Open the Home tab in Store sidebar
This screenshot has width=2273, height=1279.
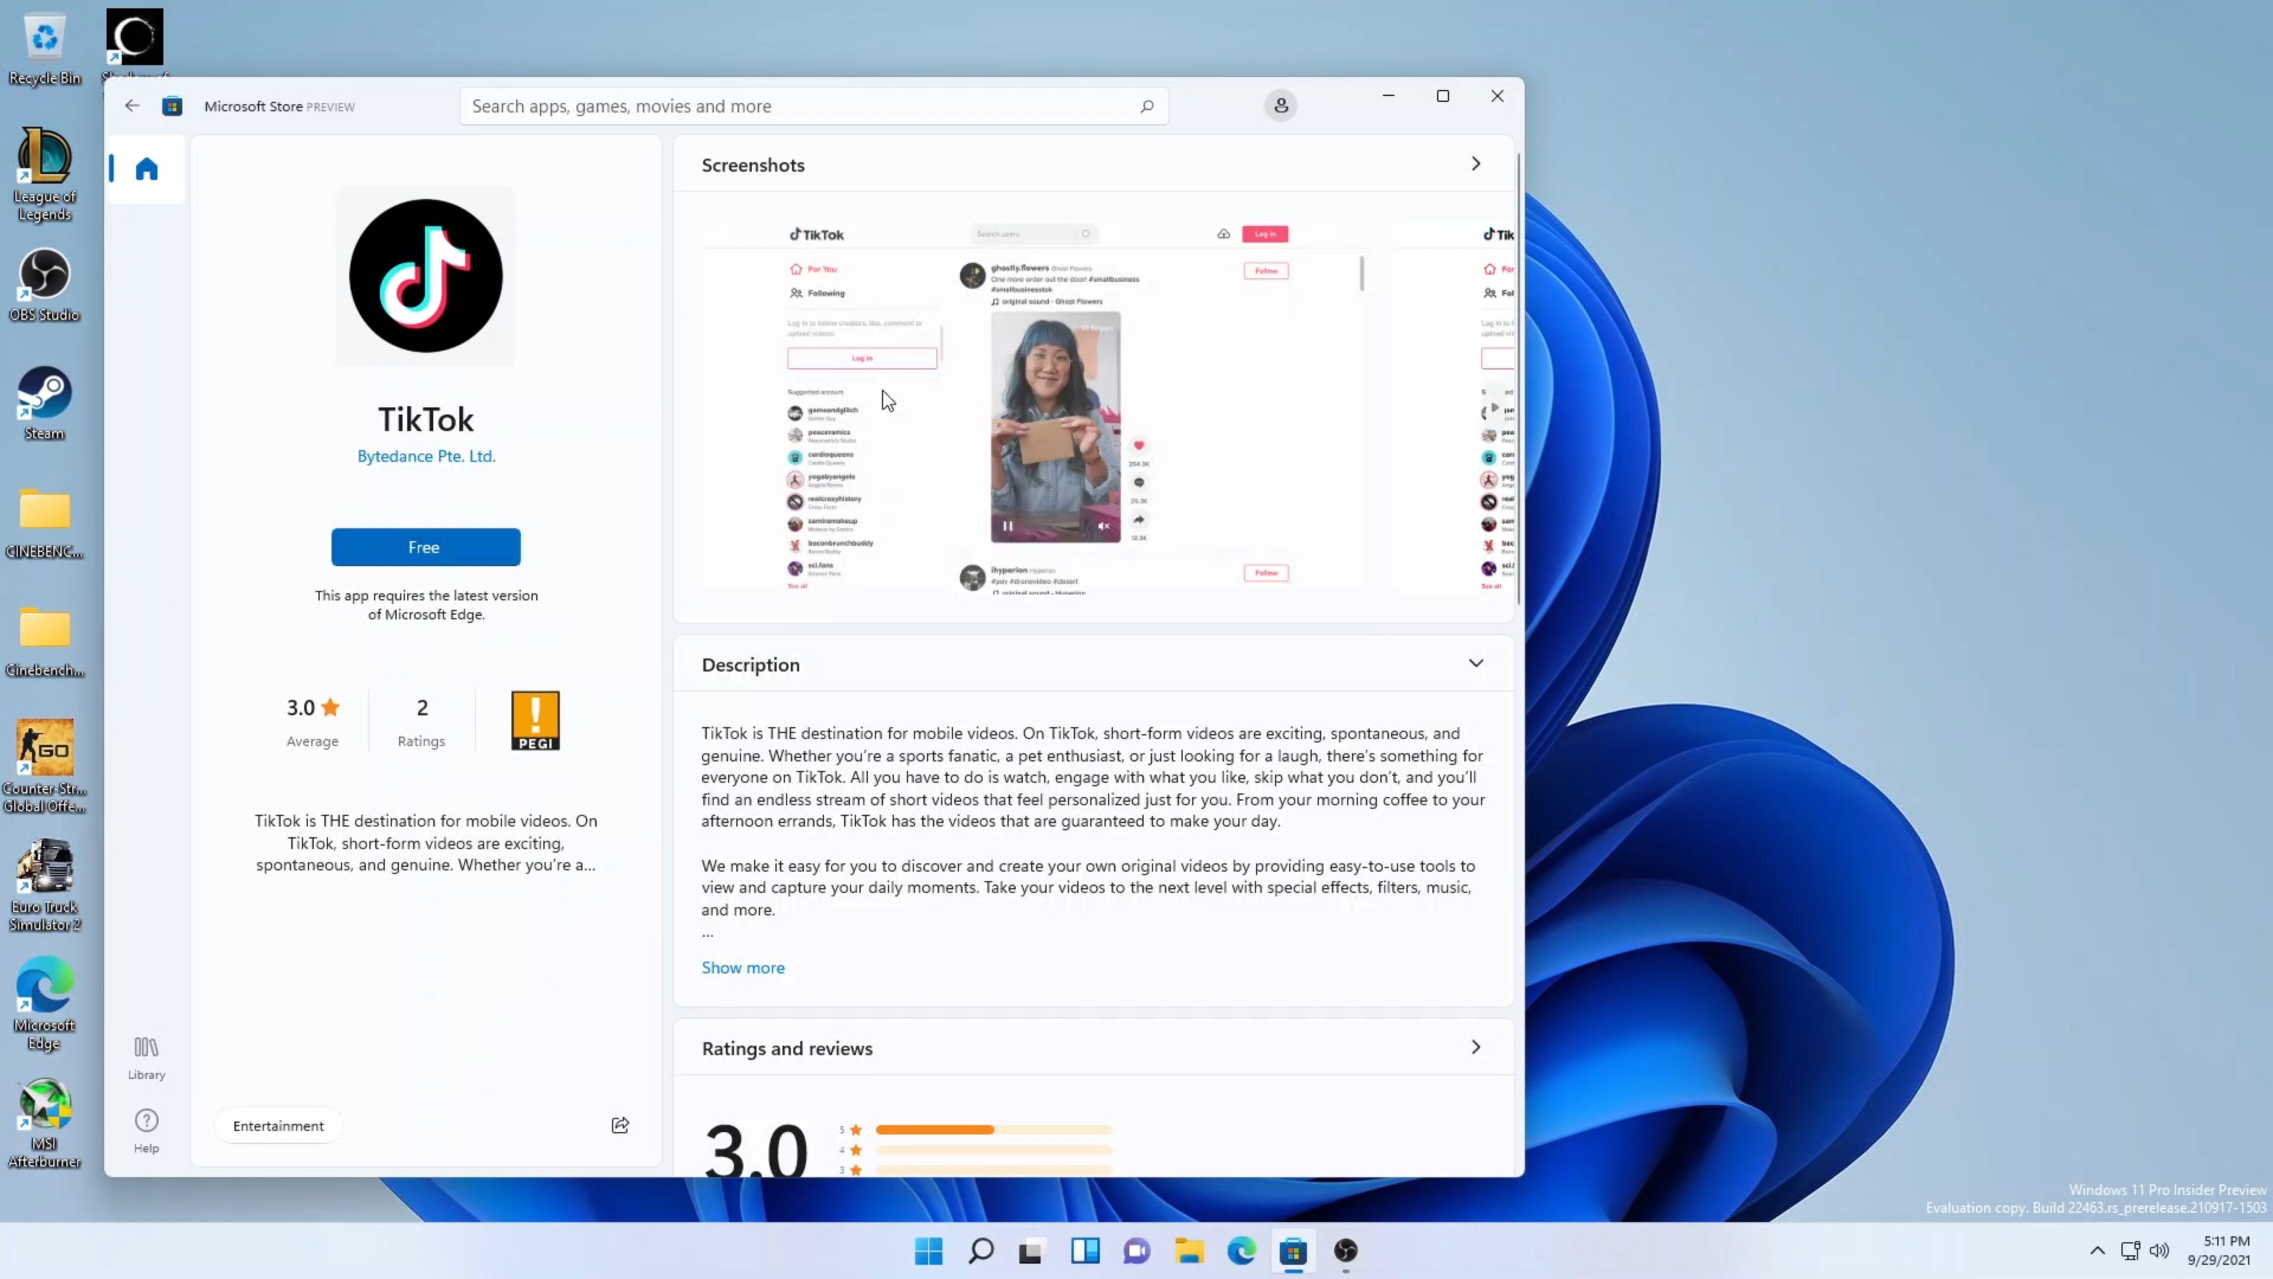pos(146,169)
